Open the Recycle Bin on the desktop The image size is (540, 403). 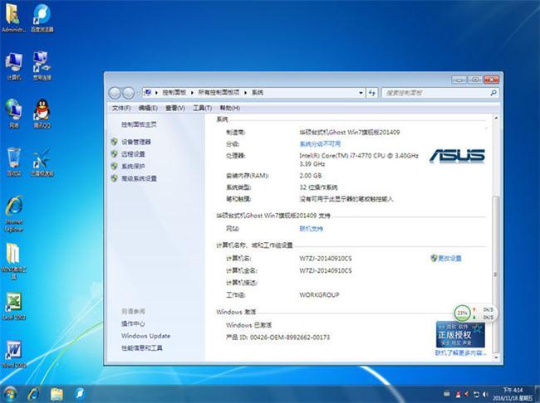click(14, 159)
